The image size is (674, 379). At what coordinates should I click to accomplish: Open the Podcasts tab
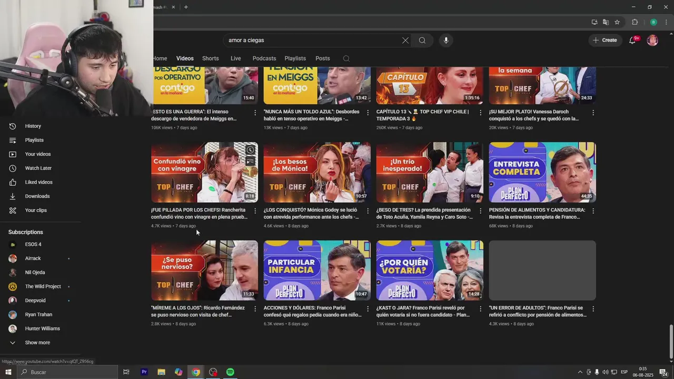click(264, 58)
